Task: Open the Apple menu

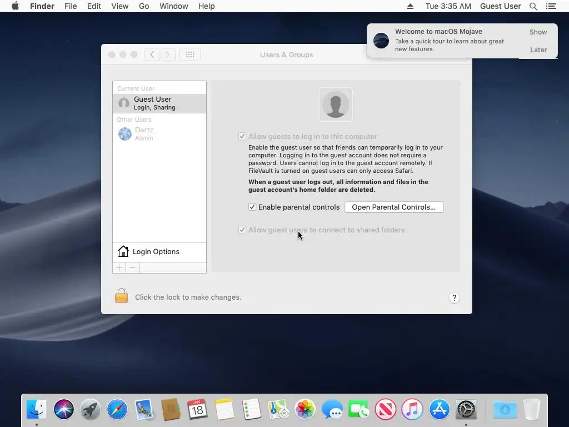Action: (15, 6)
